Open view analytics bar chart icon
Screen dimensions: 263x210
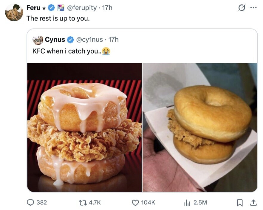tap(188, 203)
